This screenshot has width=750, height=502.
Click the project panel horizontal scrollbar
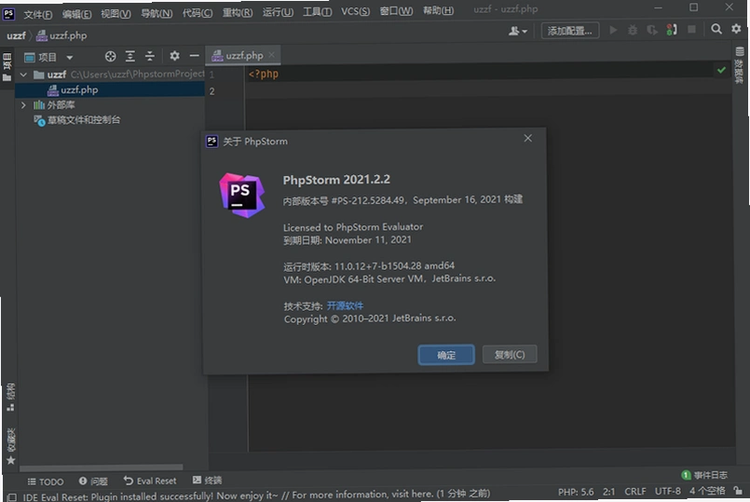pyautogui.click(x=101, y=468)
